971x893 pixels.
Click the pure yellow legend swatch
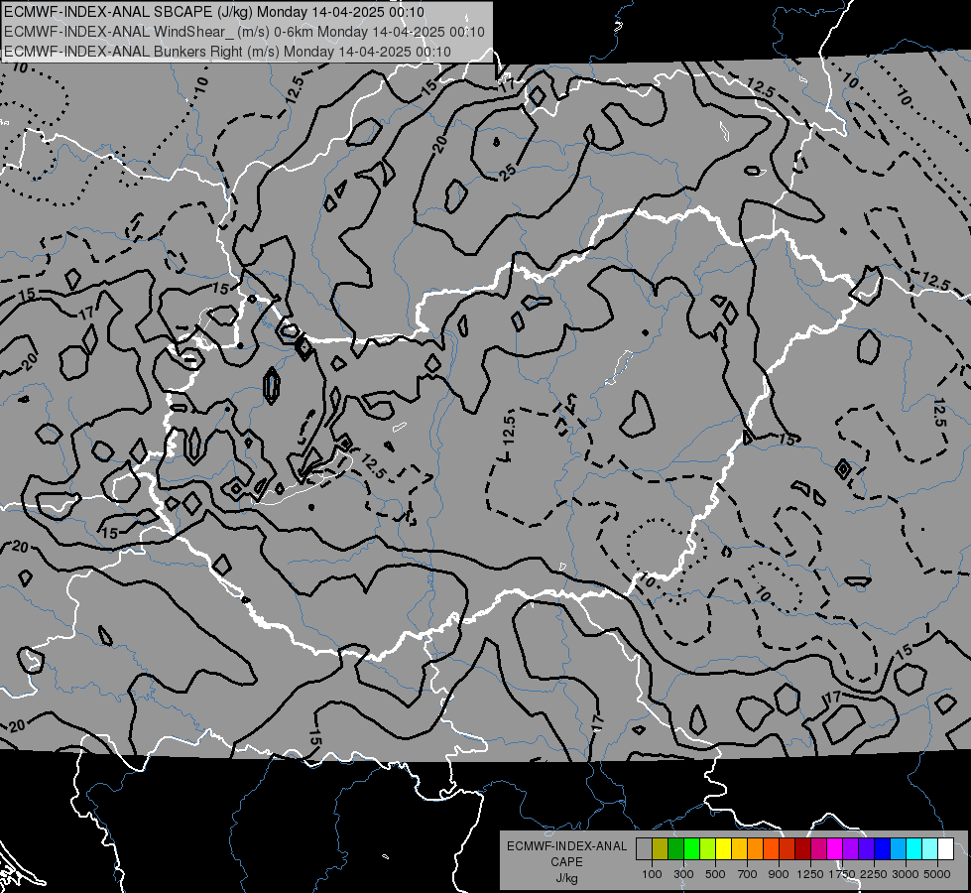pyautogui.click(x=723, y=848)
